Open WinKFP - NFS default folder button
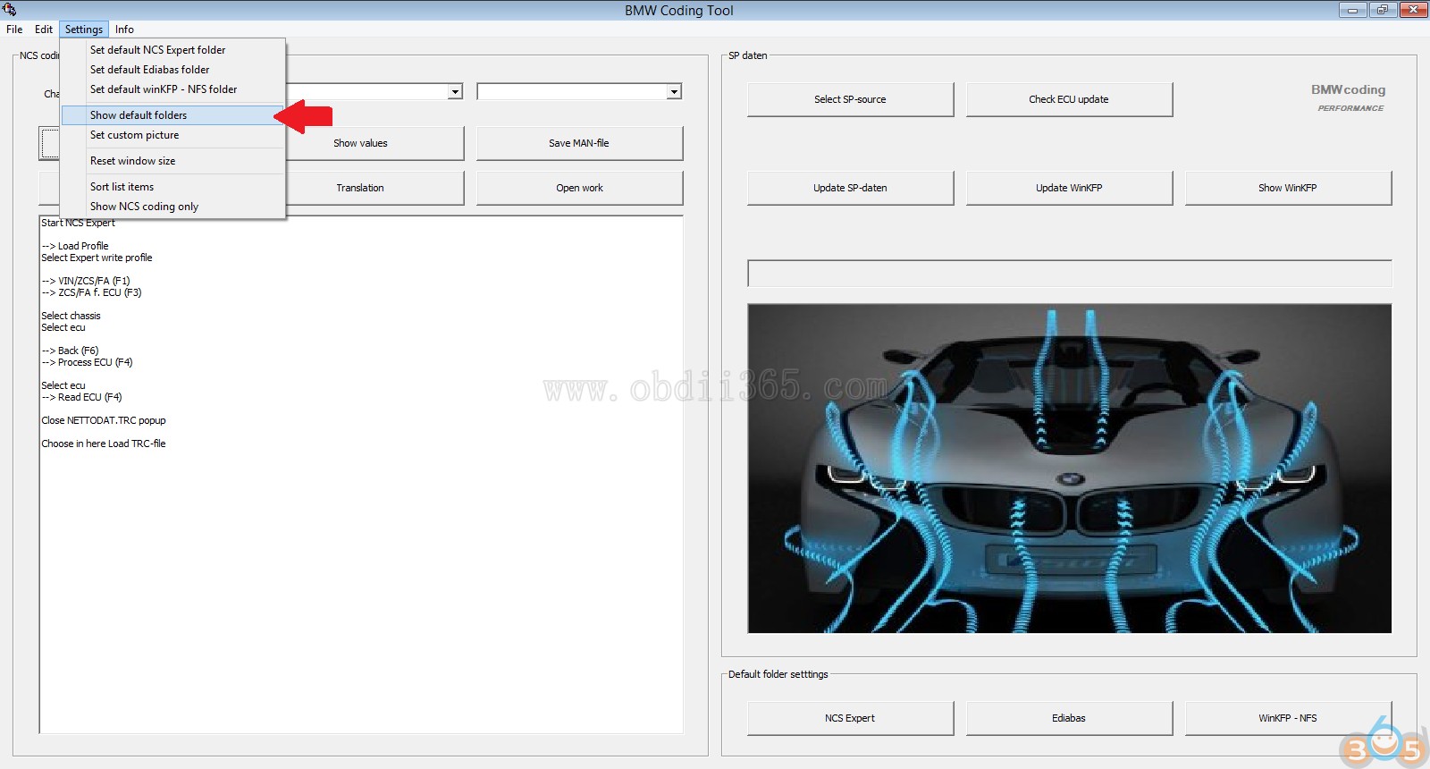This screenshot has width=1430, height=769. pyautogui.click(x=1288, y=718)
